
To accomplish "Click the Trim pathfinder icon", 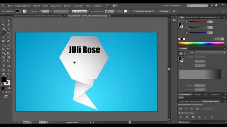I will click(x=187, y=117).
